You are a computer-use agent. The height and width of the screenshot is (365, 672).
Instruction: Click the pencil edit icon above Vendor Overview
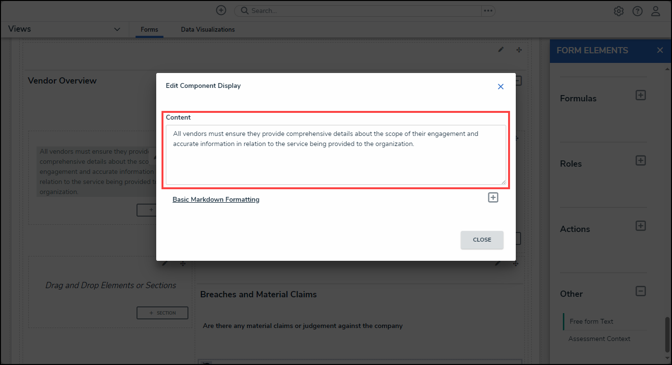coord(501,50)
